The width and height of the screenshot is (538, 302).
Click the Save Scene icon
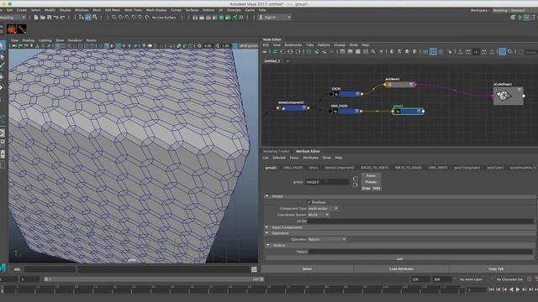tap(49, 17)
